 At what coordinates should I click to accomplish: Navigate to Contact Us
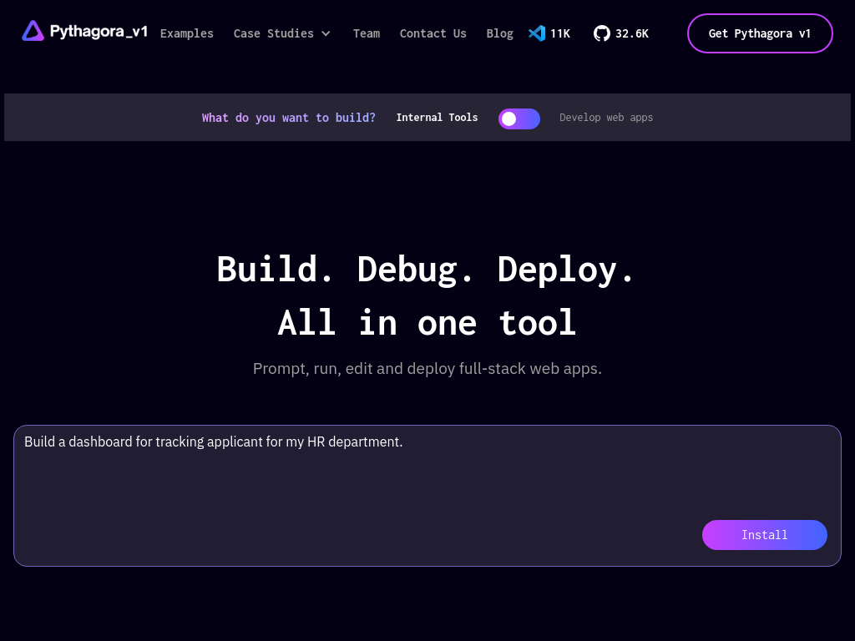[x=433, y=33]
